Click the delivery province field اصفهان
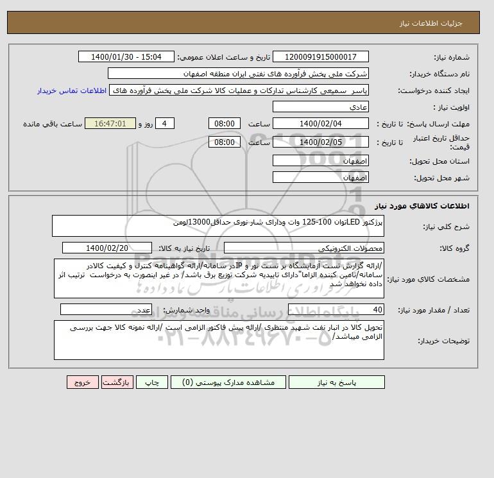This screenshot has height=478, width=494. [x=320, y=160]
